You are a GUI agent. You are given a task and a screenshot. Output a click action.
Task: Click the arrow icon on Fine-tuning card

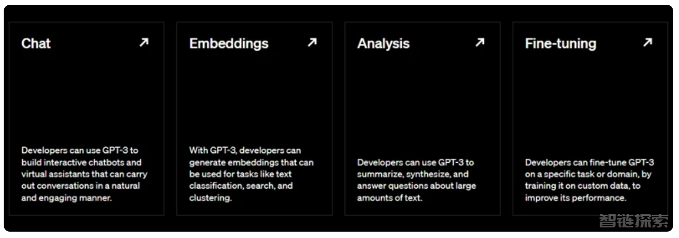[x=647, y=42]
